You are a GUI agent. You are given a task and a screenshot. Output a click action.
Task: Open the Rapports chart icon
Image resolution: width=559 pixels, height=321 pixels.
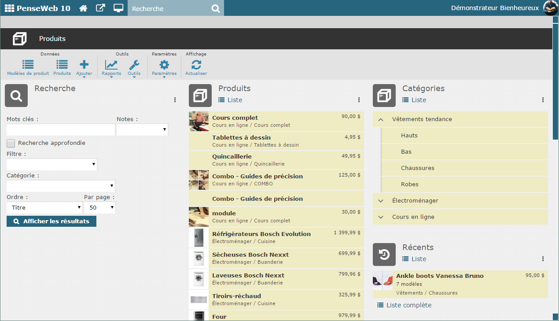tap(111, 65)
